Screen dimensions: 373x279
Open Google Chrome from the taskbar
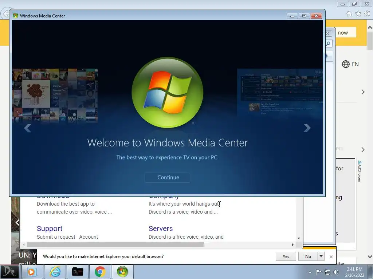(x=100, y=272)
